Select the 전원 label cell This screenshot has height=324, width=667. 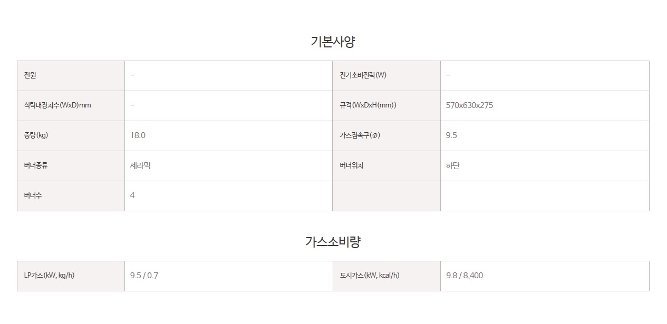[x=71, y=75]
